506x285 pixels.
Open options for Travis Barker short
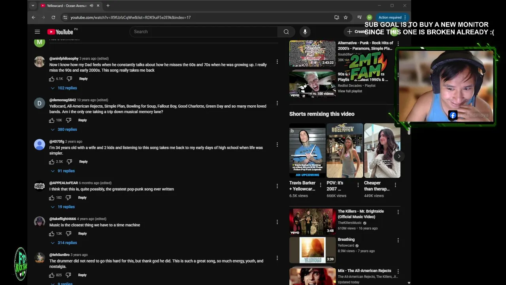(x=321, y=185)
